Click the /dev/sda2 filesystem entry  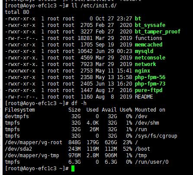click(x=18, y=149)
